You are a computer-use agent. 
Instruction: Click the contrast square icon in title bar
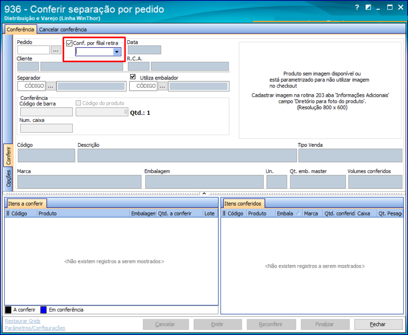click(368, 7)
